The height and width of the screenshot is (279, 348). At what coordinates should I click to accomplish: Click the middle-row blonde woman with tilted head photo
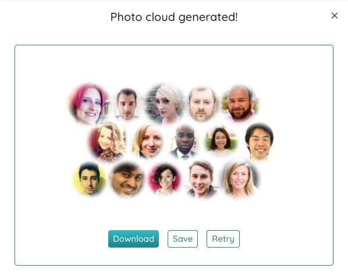[147, 142]
